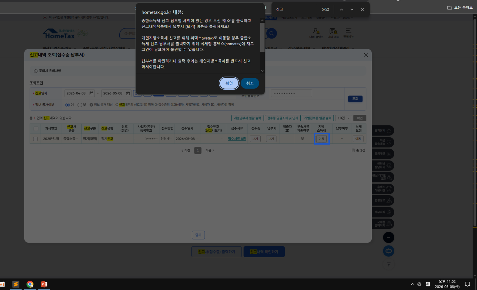Image resolution: width=477 pixels, height=290 pixels.
Task: Select 여 for 정보 공개여부
Action: [x=68, y=105]
